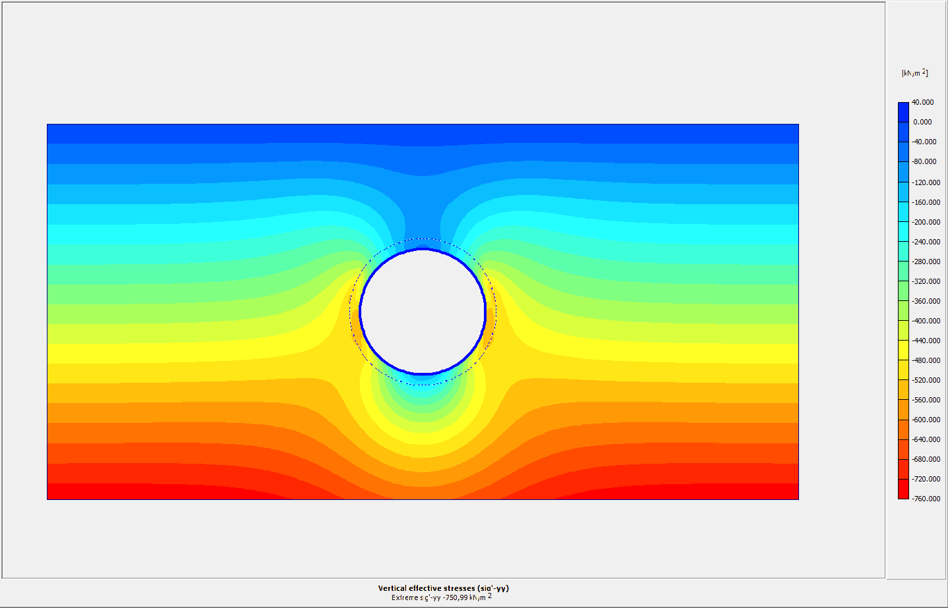Image resolution: width=948 pixels, height=608 pixels.
Task: Click the -440.000 legend value
Action: coord(926,341)
